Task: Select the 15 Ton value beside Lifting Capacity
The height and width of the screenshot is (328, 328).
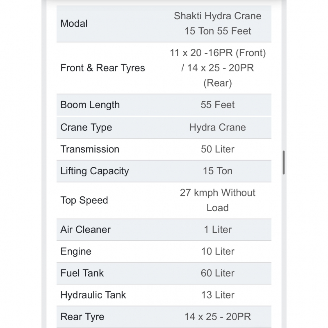Action: pos(218,171)
